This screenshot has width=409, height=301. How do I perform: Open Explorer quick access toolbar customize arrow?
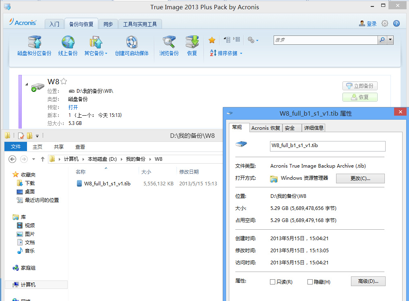37,136
